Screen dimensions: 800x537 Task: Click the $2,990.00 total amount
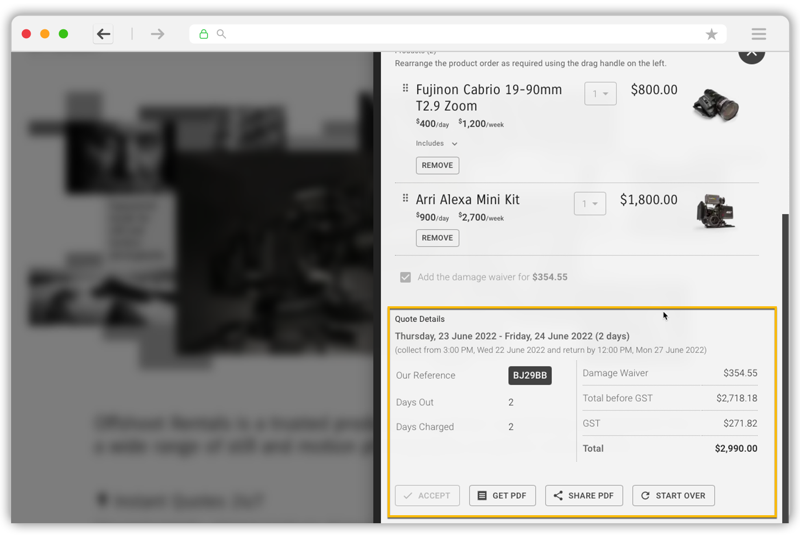pyautogui.click(x=736, y=449)
